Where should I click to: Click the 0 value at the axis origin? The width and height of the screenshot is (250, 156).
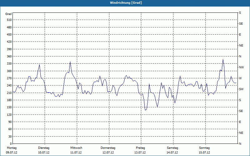coord(11,144)
